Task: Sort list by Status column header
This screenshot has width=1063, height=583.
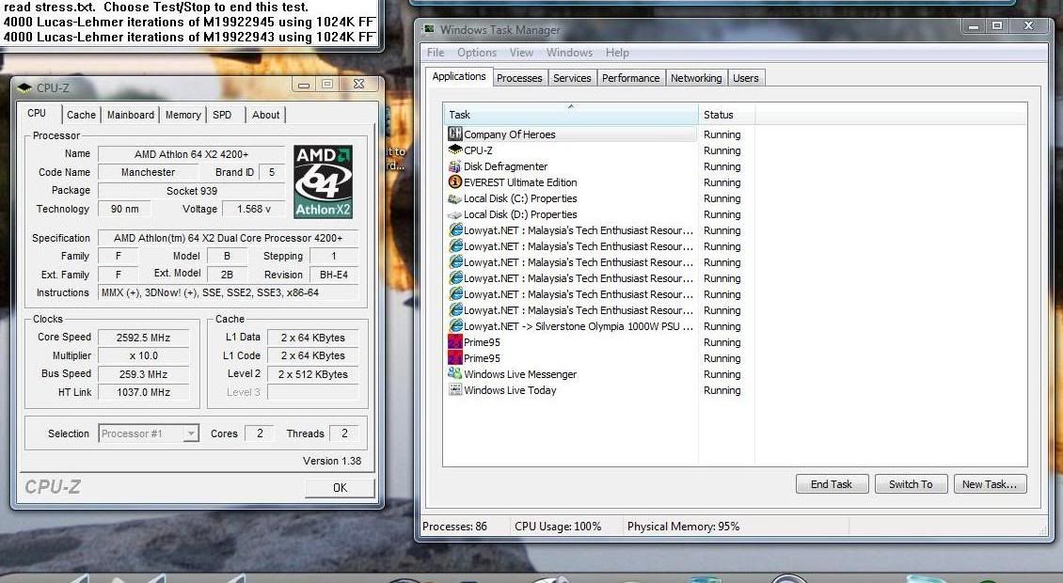Action: 725,115
